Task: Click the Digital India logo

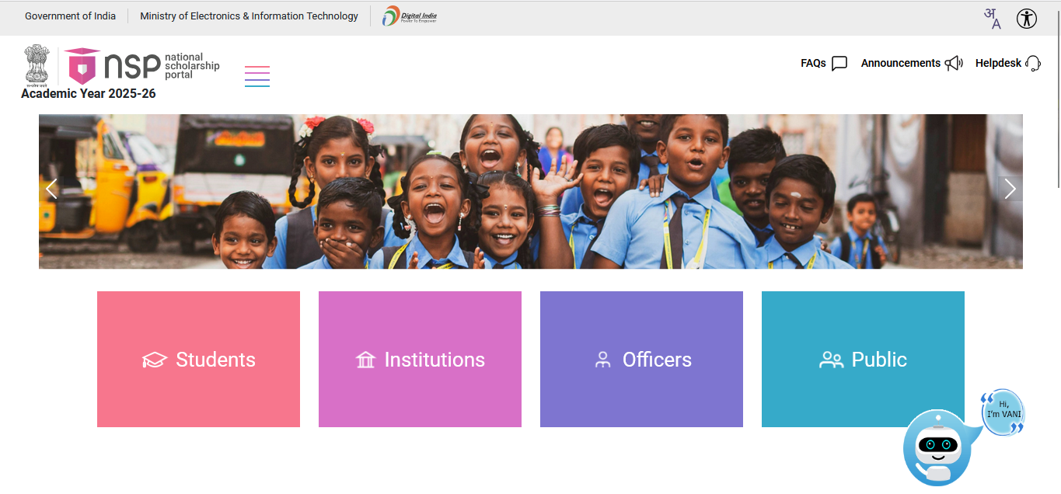Action: point(410,16)
